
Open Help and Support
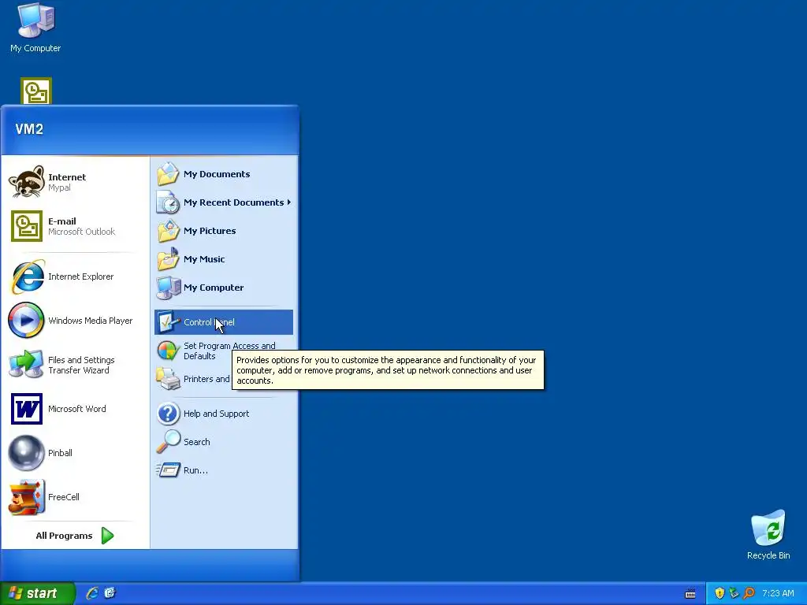(x=223, y=414)
